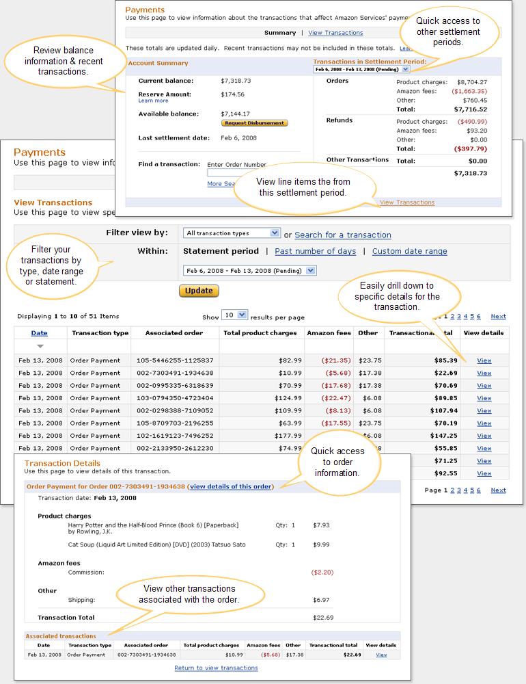The image size is (526, 684).
Task: Go to page 5 in bottom pagination
Action: pyautogui.click(x=472, y=490)
